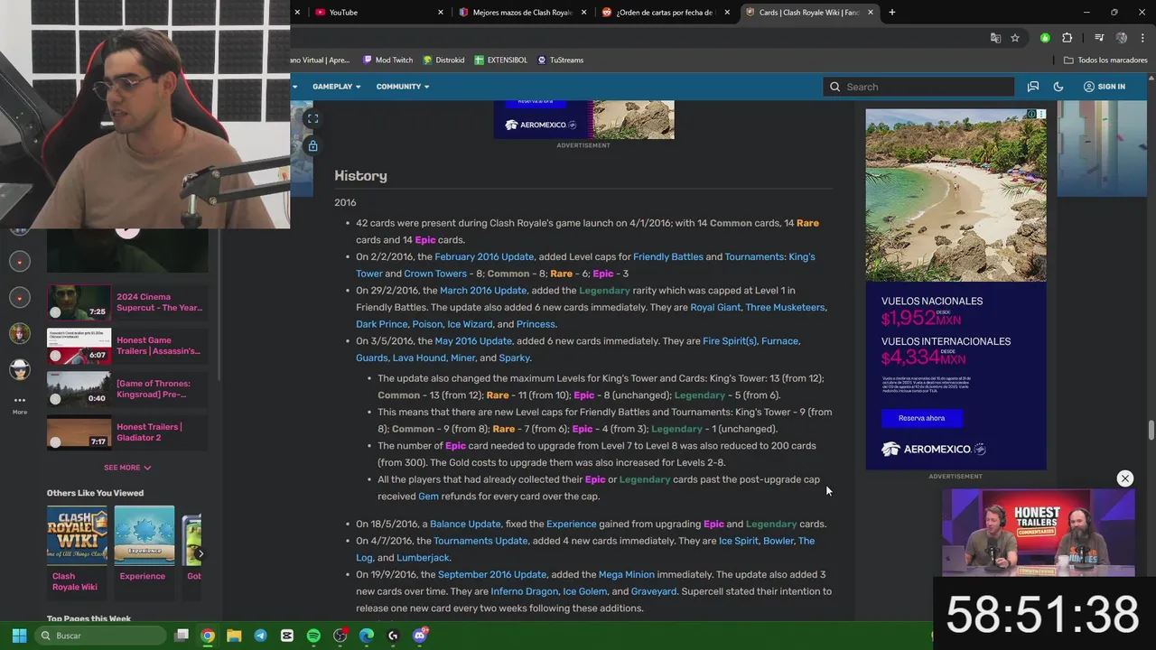
Task: Click the green extension icon in Chrome toolbar
Action: (1045, 38)
